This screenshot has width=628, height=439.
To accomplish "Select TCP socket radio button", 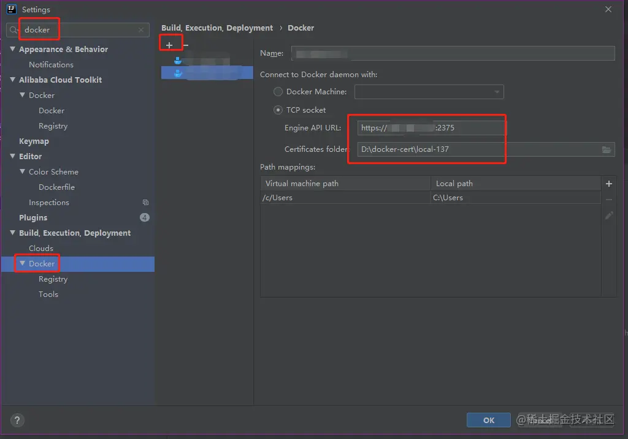I will pyautogui.click(x=278, y=110).
